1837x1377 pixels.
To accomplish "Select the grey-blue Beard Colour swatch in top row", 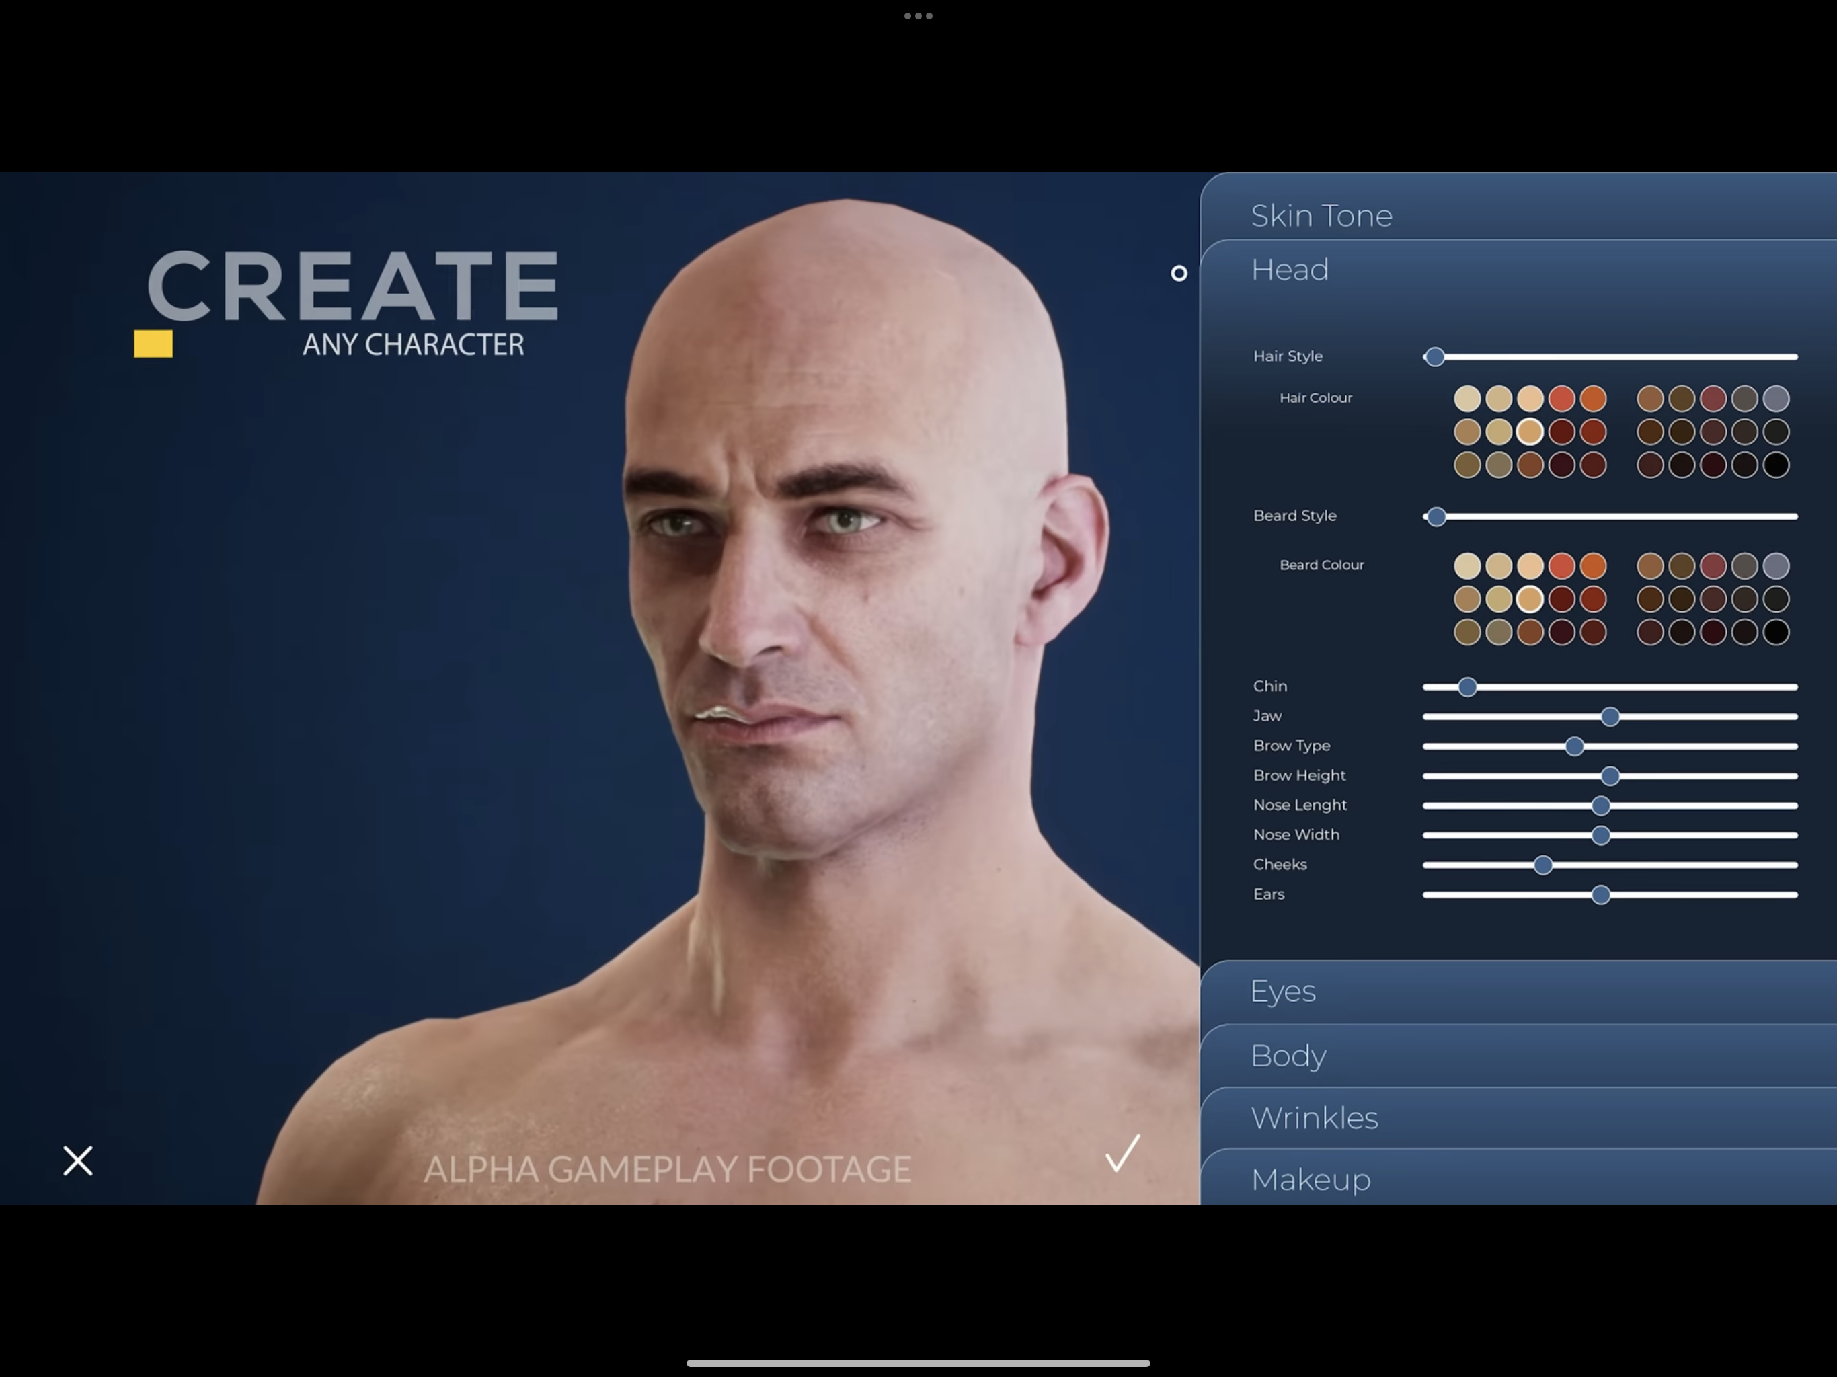I will (x=1776, y=565).
